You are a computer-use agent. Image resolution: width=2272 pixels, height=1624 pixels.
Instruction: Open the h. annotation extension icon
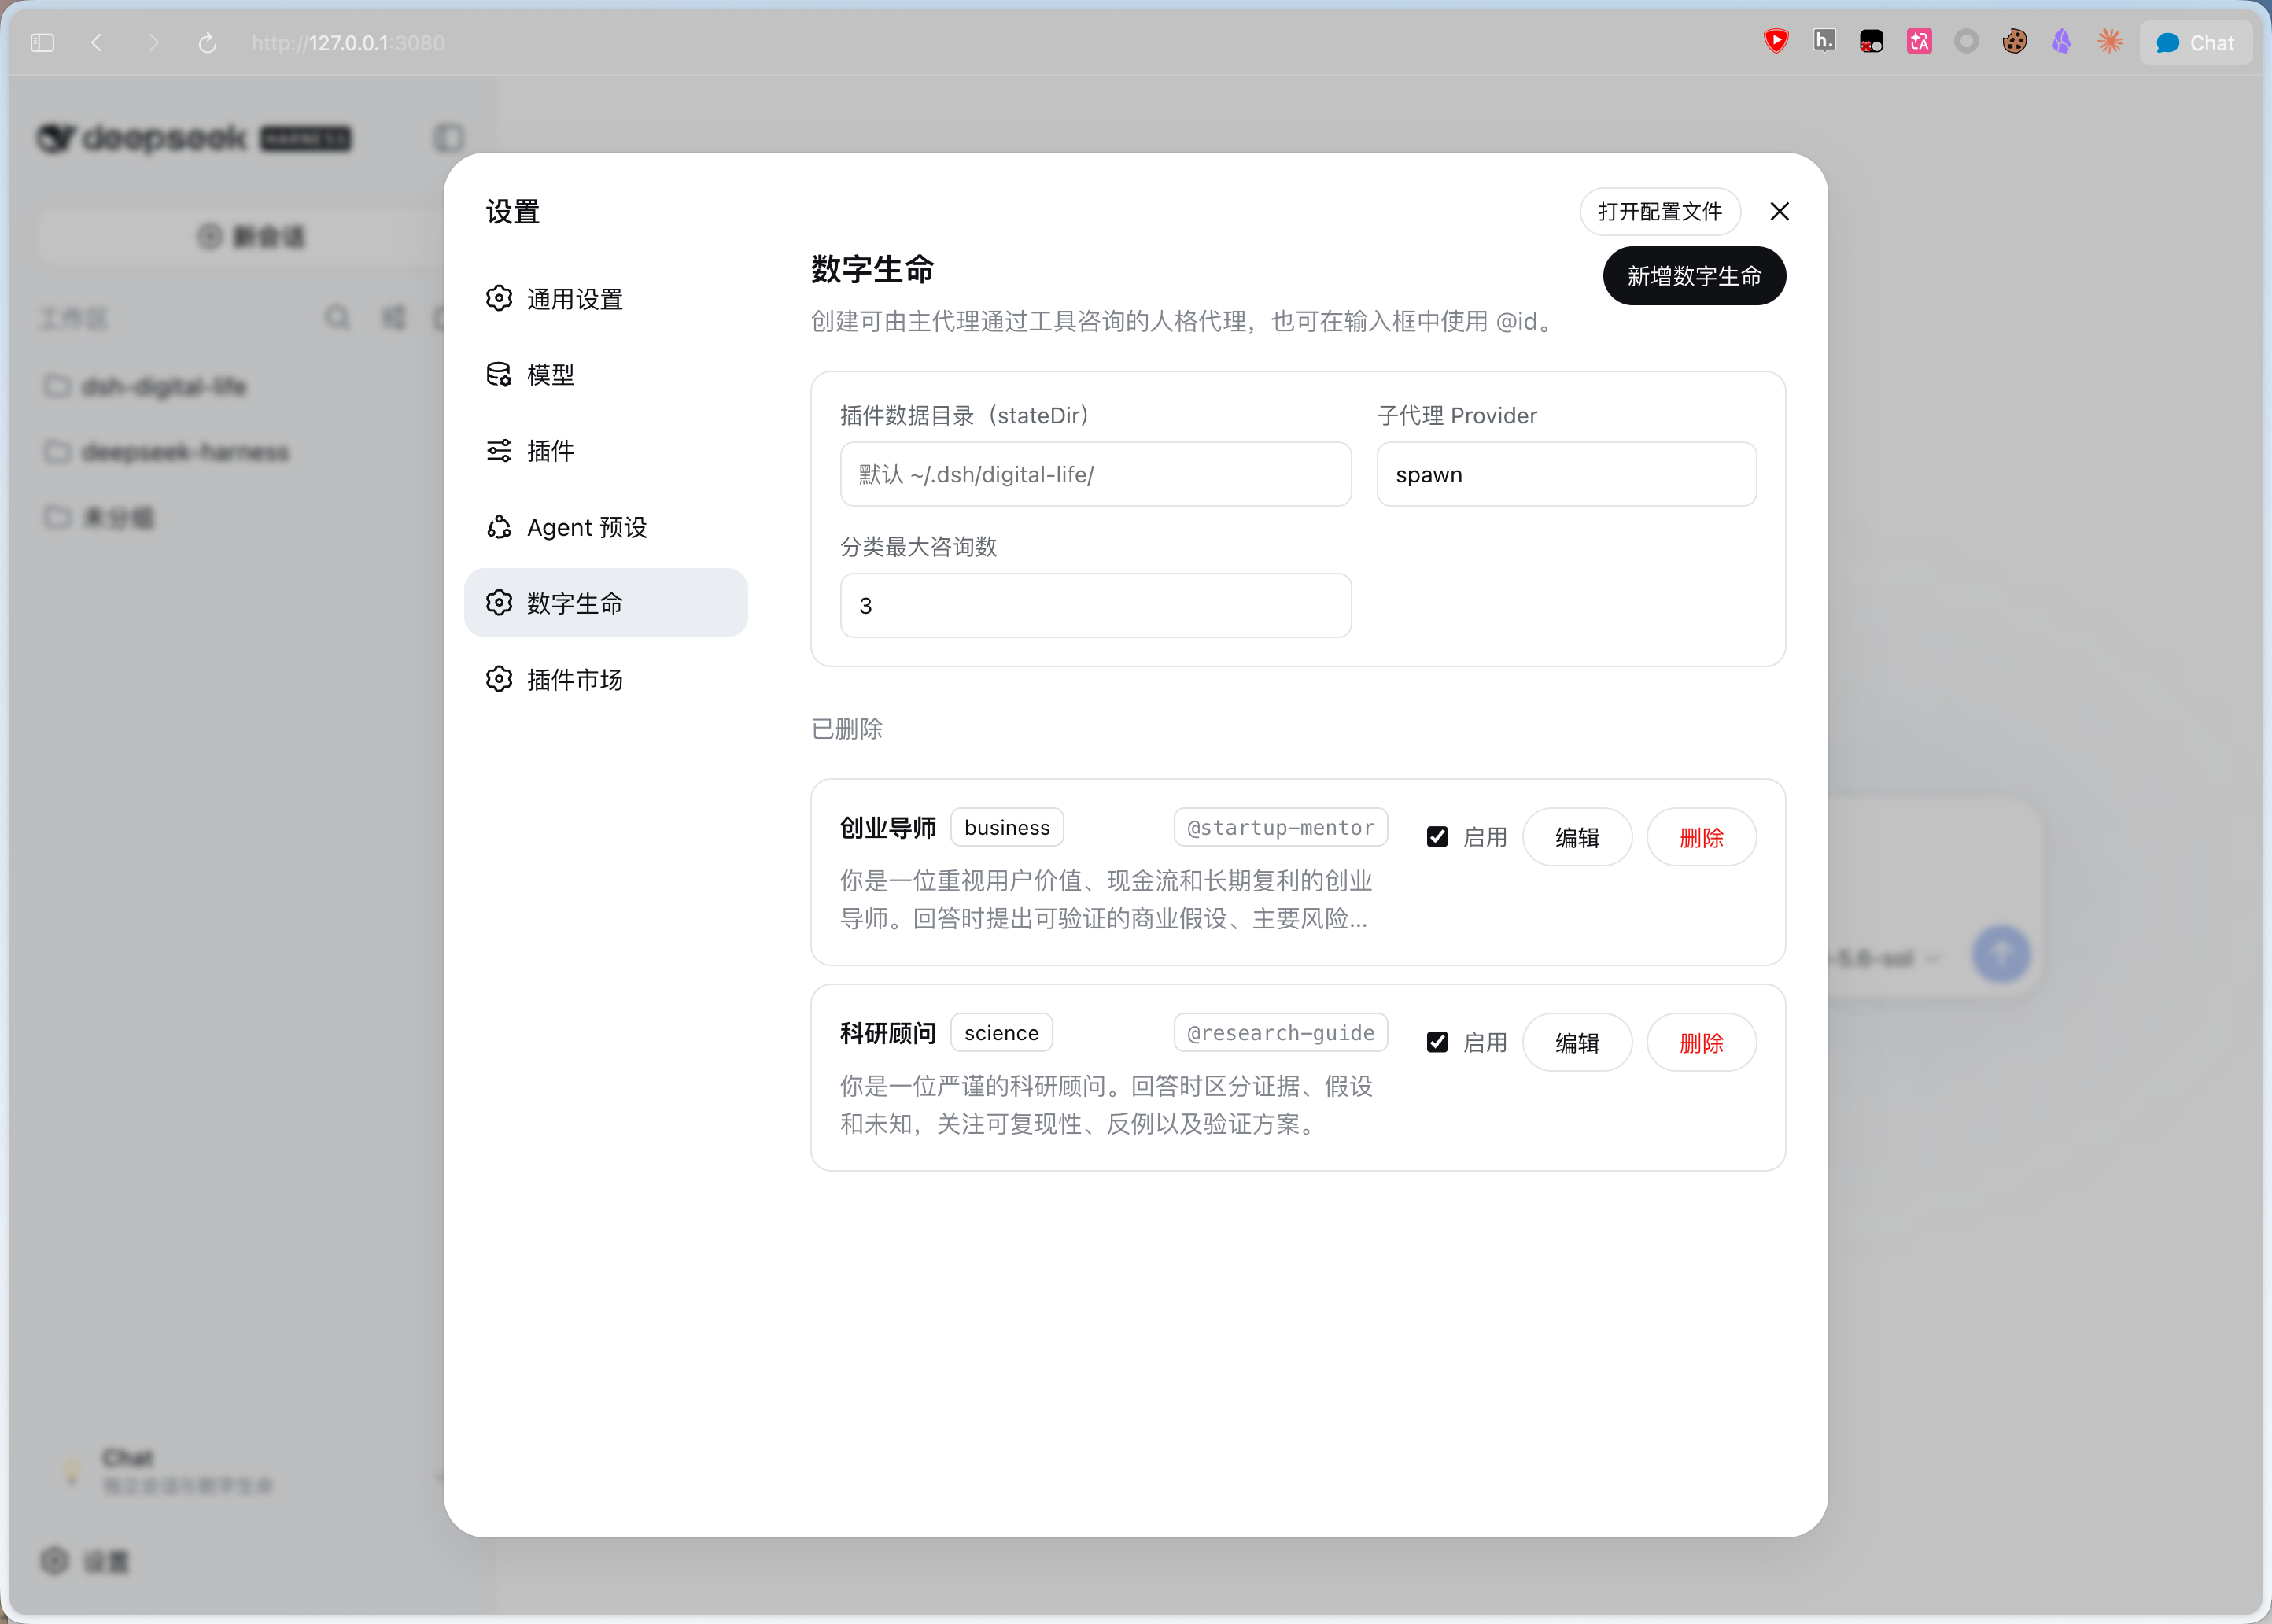pyautogui.click(x=1824, y=41)
